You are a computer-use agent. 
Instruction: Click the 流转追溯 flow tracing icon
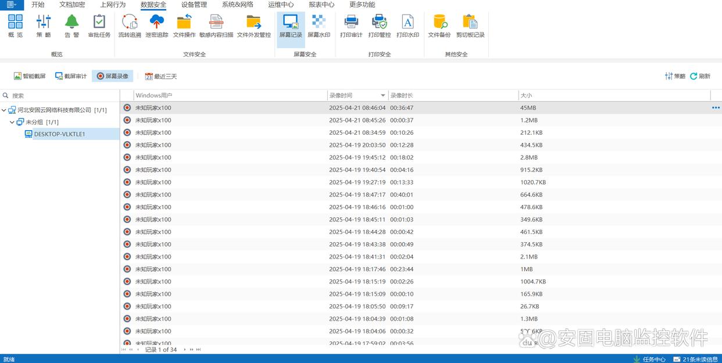coord(129,27)
